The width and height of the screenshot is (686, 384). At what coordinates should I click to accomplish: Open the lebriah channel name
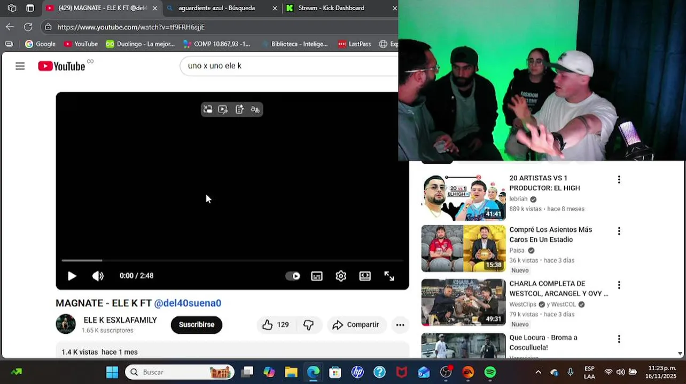point(518,199)
